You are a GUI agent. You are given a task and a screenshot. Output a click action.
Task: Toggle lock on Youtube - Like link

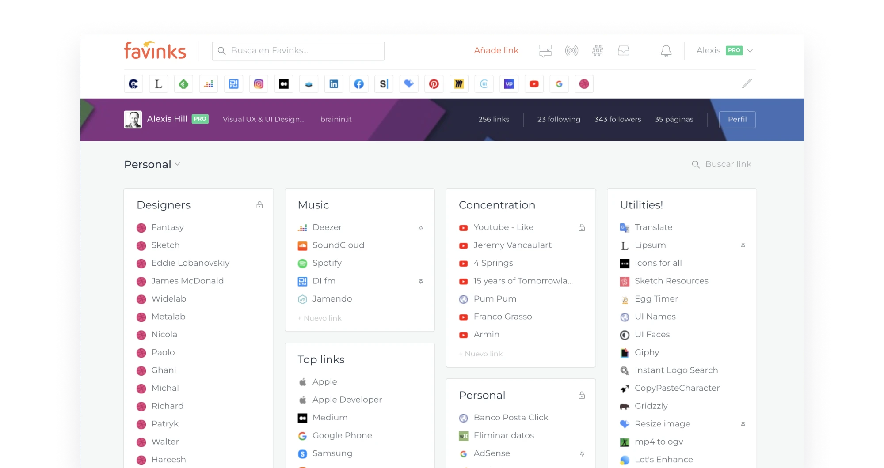(x=582, y=227)
